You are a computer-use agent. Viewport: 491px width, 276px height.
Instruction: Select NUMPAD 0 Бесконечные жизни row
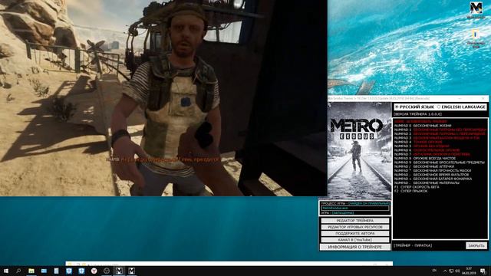(x=423, y=126)
